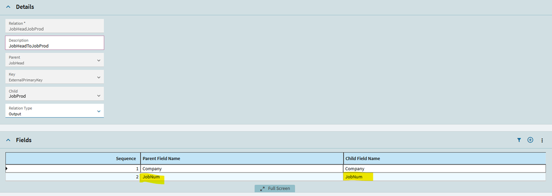
Task: Click the Full Screen button
Action: click(x=275, y=189)
